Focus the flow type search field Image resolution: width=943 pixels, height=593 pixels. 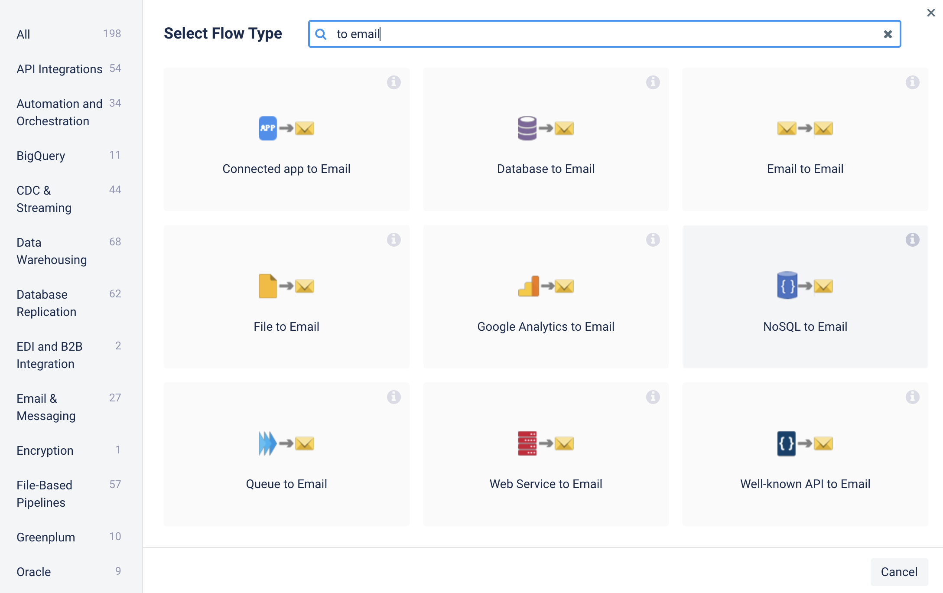click(605, 34)
